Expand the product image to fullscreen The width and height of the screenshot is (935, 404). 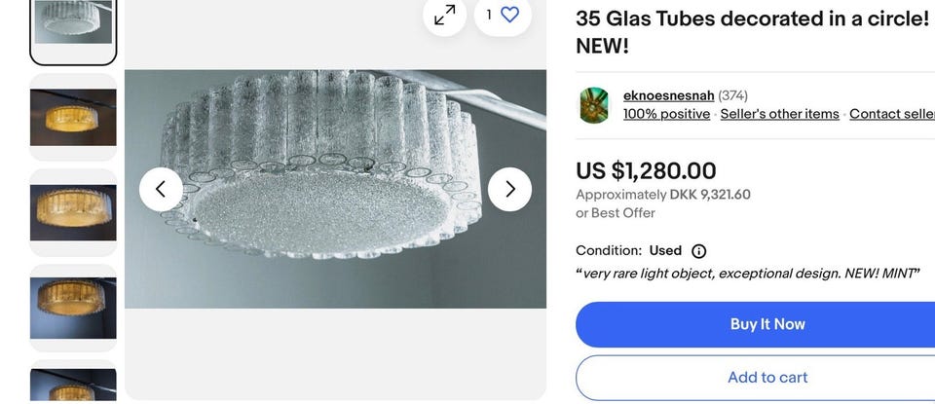coord(444,15)
